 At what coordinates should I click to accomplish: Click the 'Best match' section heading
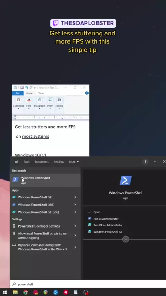tap(19, 170)
